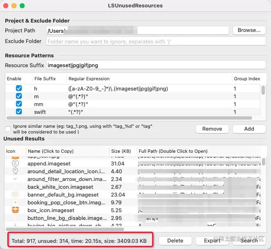Click the Exclude Folder input field
This screenshot has width=271, height=249.
coord(156,41)
